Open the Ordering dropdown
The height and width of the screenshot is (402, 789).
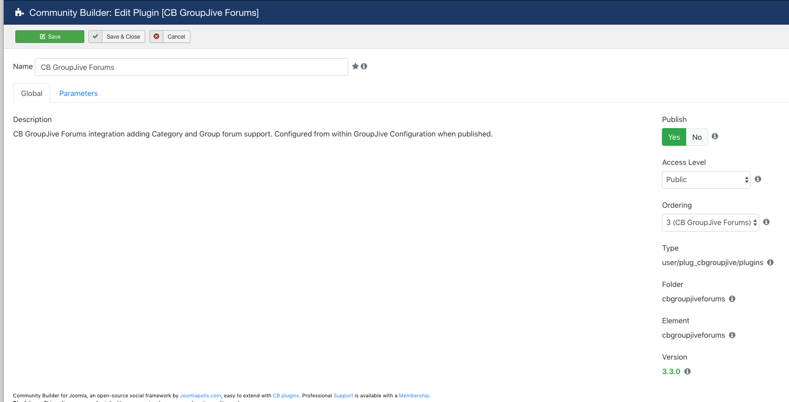click(x=710, y=223)
